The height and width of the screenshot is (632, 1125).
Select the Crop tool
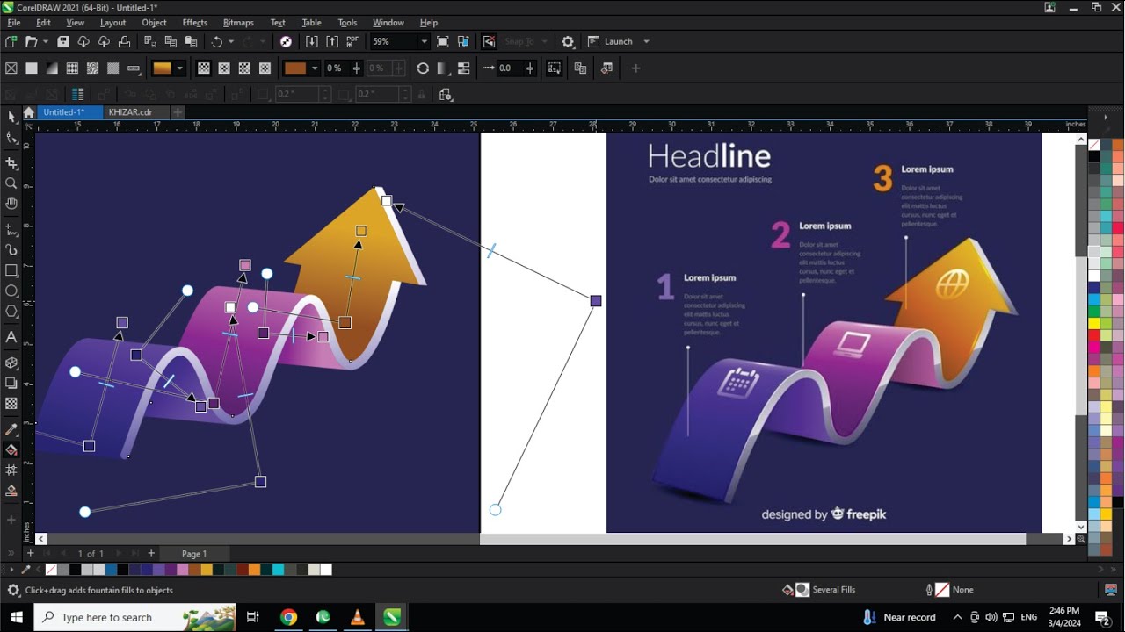pyautogui.click(x=11, y=163)
